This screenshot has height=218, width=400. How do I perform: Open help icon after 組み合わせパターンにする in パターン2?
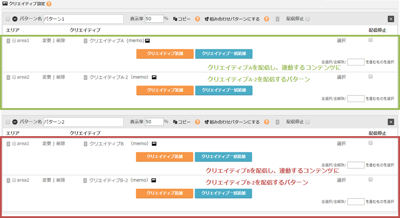coord(267,122)
